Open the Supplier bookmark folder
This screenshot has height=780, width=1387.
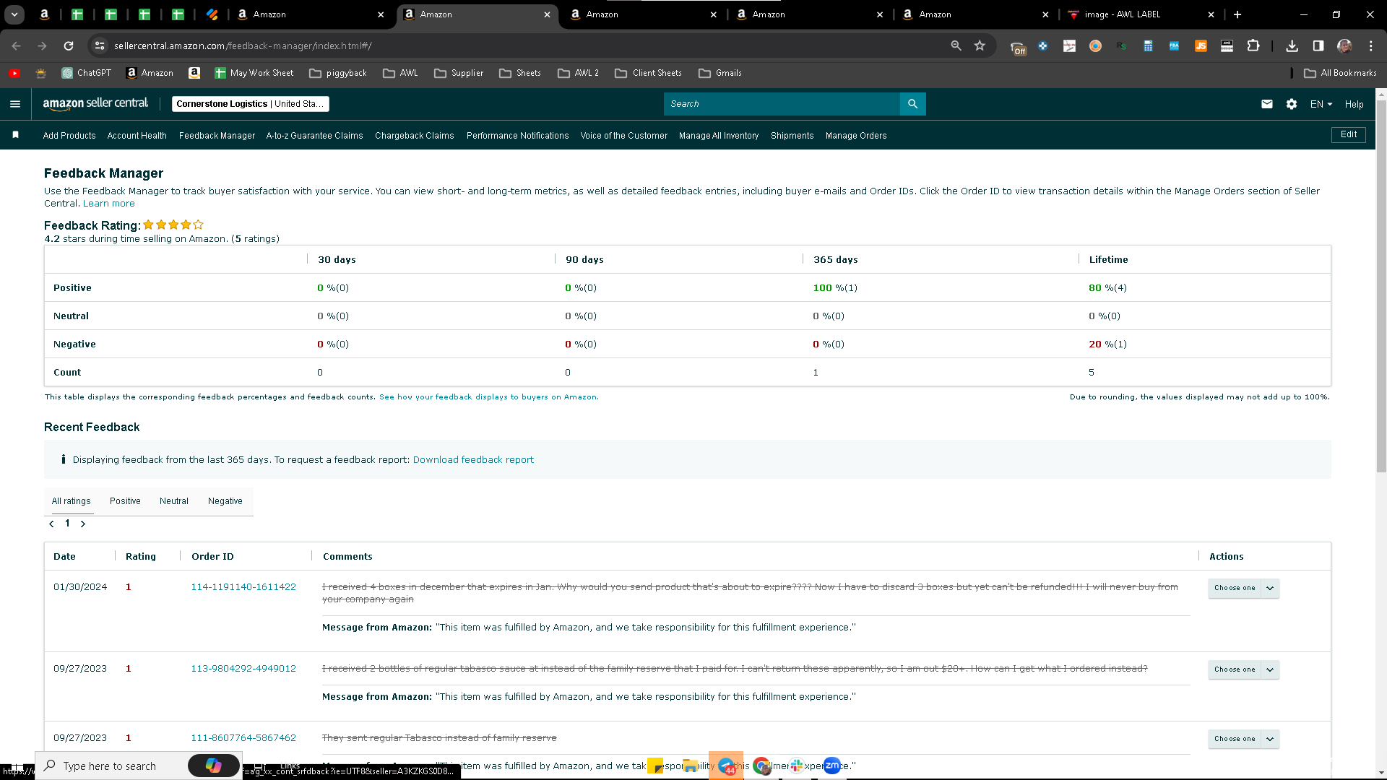click(459, 73)
